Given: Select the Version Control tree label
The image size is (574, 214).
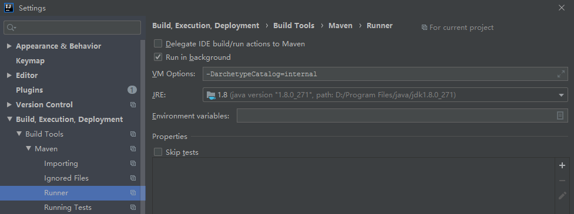Looking at the screenshot, I should tap(44, 104).
